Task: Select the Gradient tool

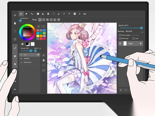Action: pos(48,14)
